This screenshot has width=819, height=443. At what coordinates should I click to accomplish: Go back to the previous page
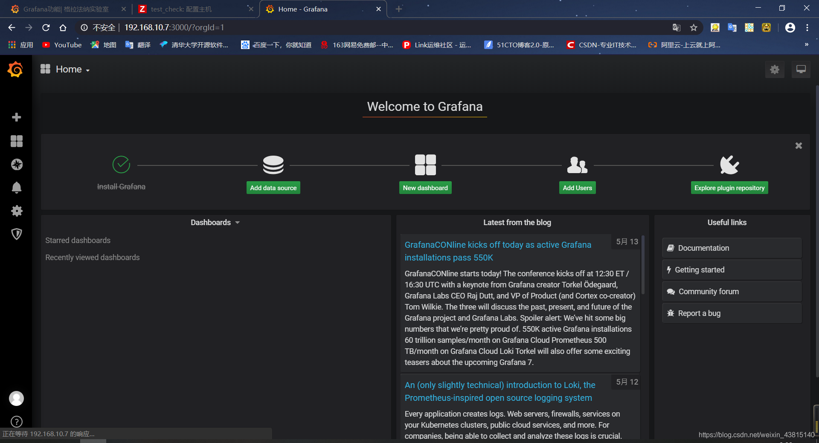click(12, 28)
